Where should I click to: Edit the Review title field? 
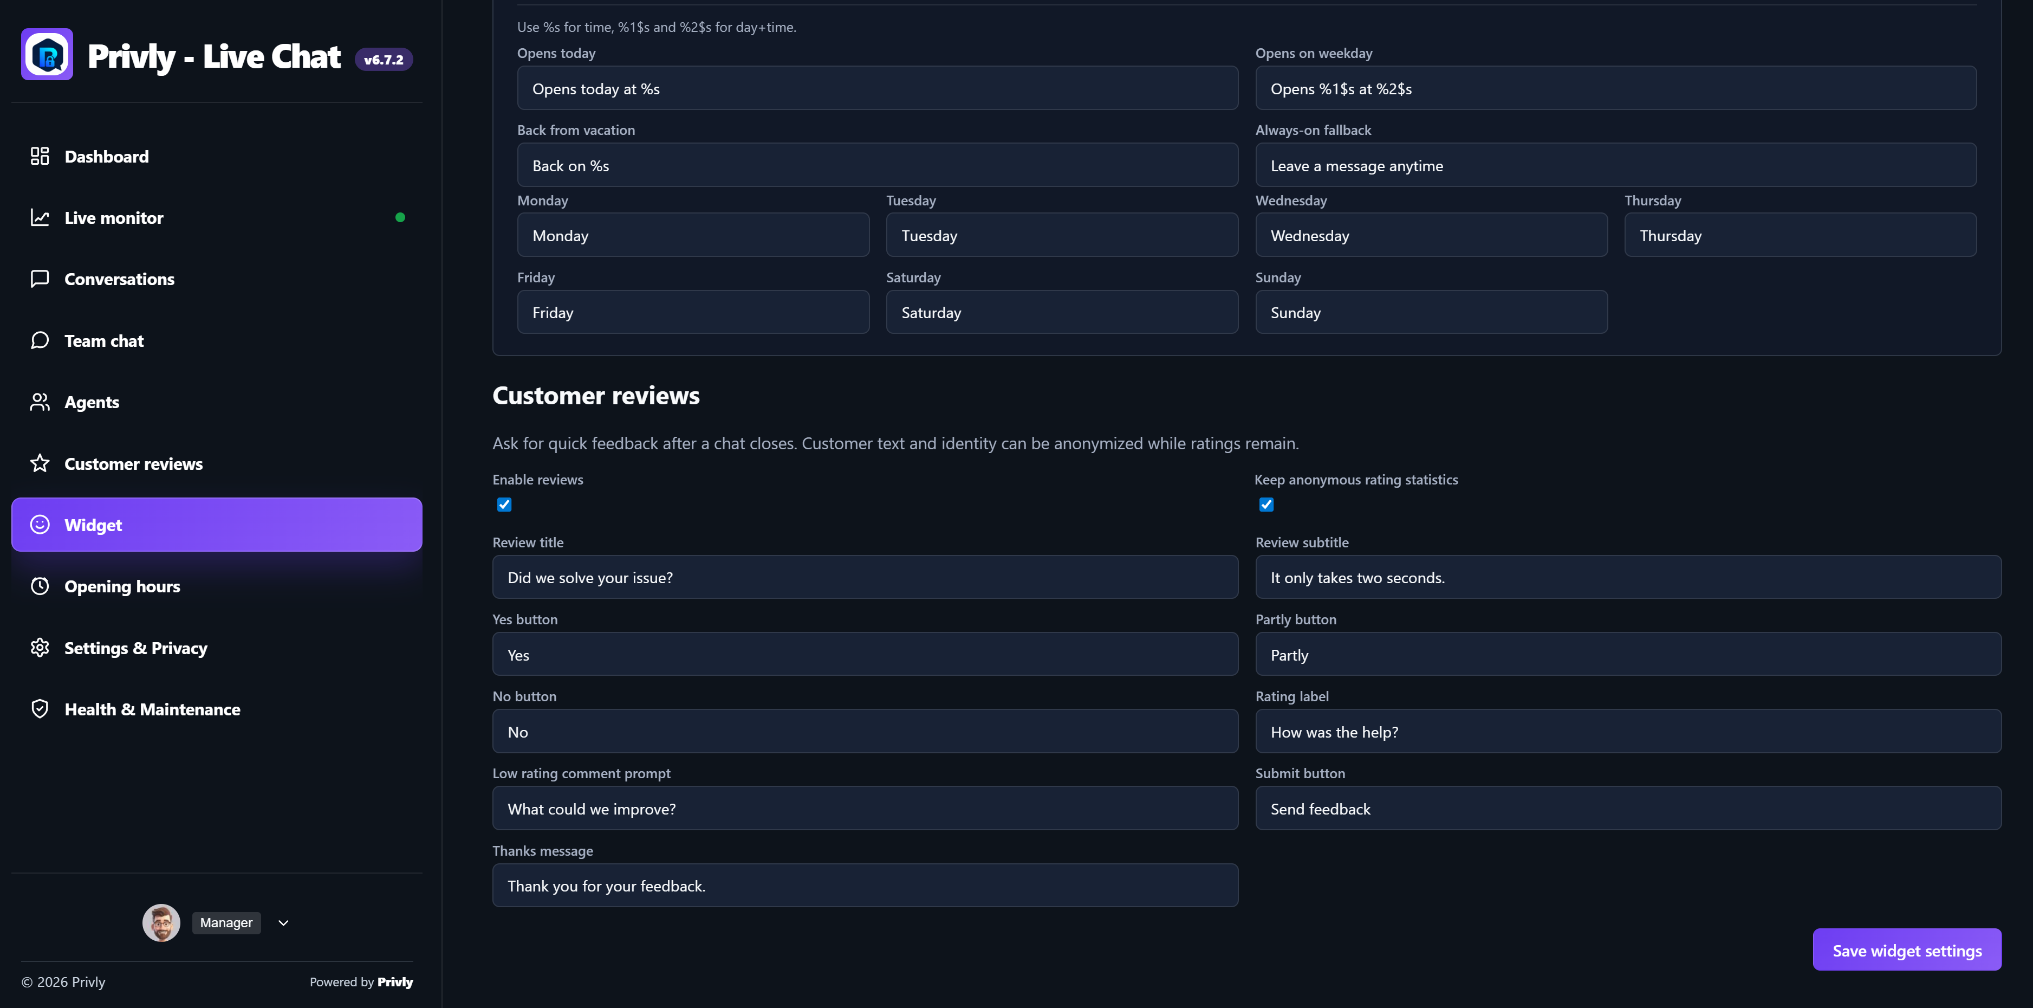click(865, 577)
